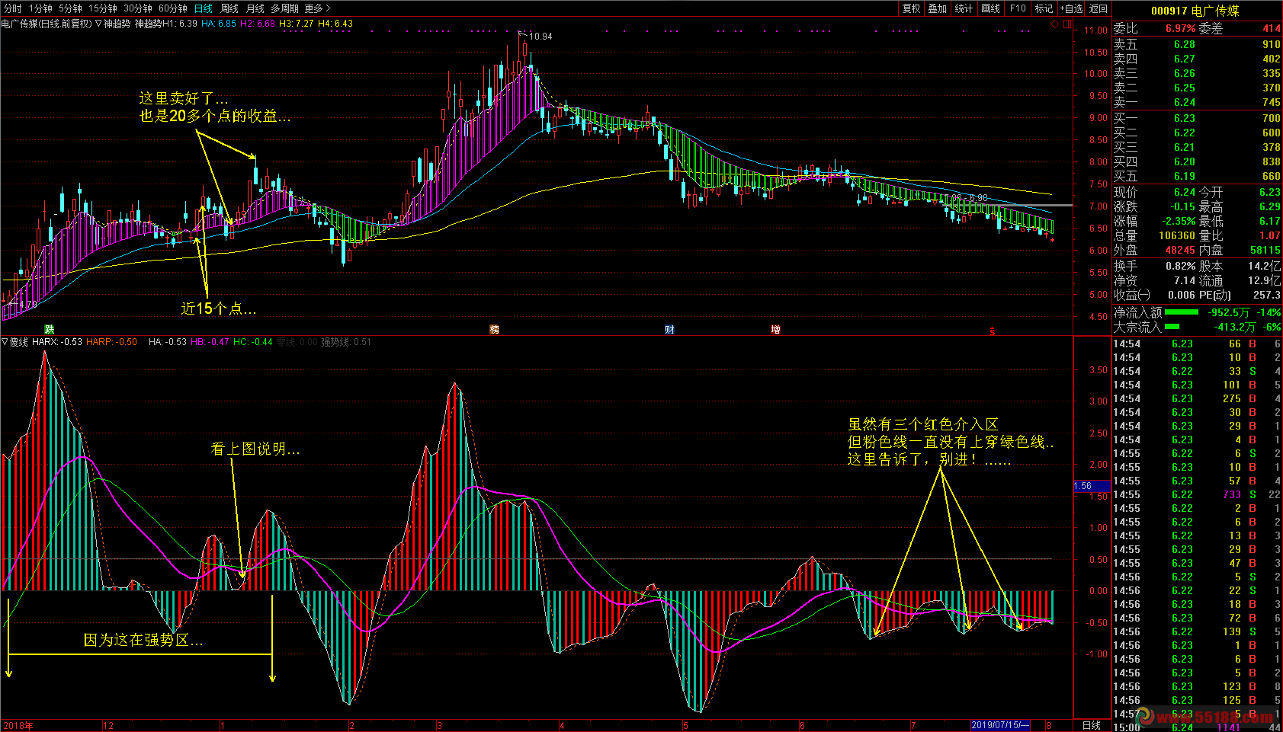The height and width of the screenshot is (732, 1283).
Task: Click 现价 value 6.24
Action: pos(1185,192)
